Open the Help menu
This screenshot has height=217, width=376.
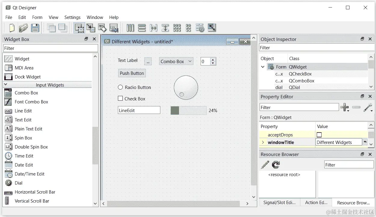click(x=114, y=17)
